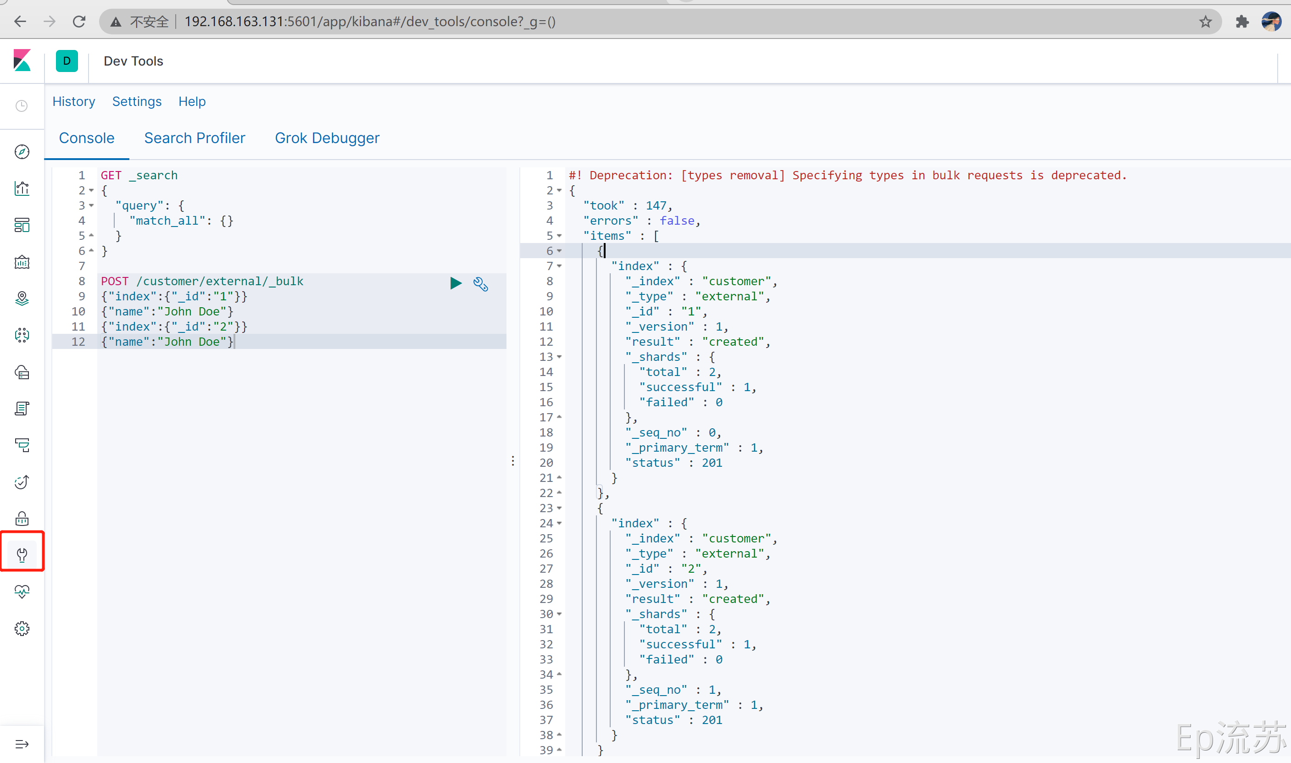Click response line 12 result created
Screen dimensions: 1291x763
pos(697,342)
